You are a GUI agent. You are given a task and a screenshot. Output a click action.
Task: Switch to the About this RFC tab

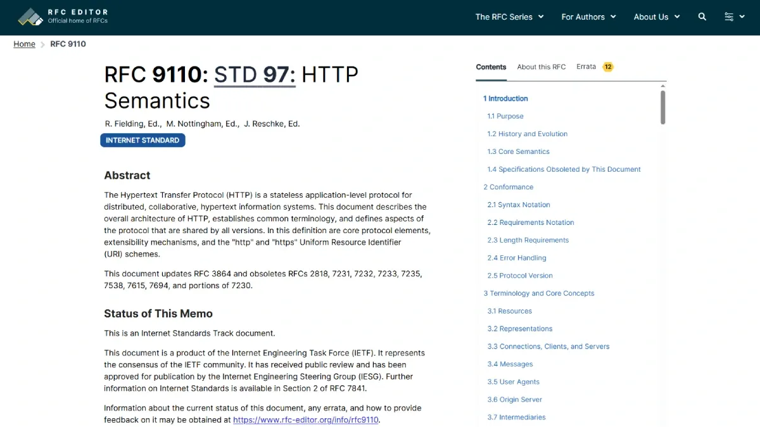[541, 67]
